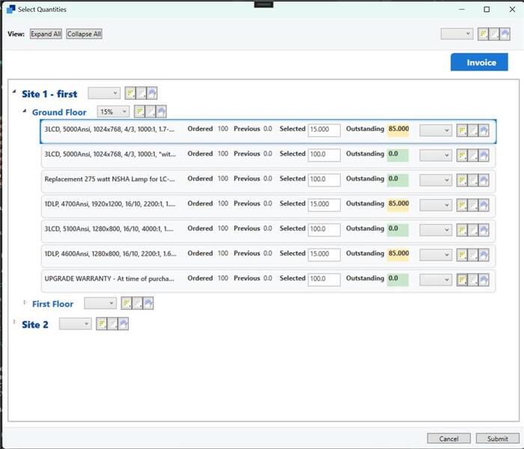Click the Collapse All button
The height and width of the screenshot is (449, 524).
point(84,34)
